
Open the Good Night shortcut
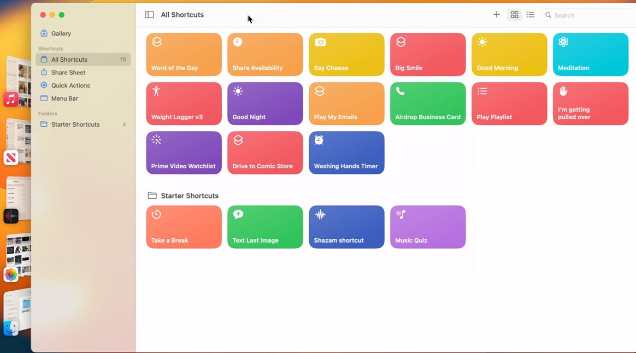265,103
